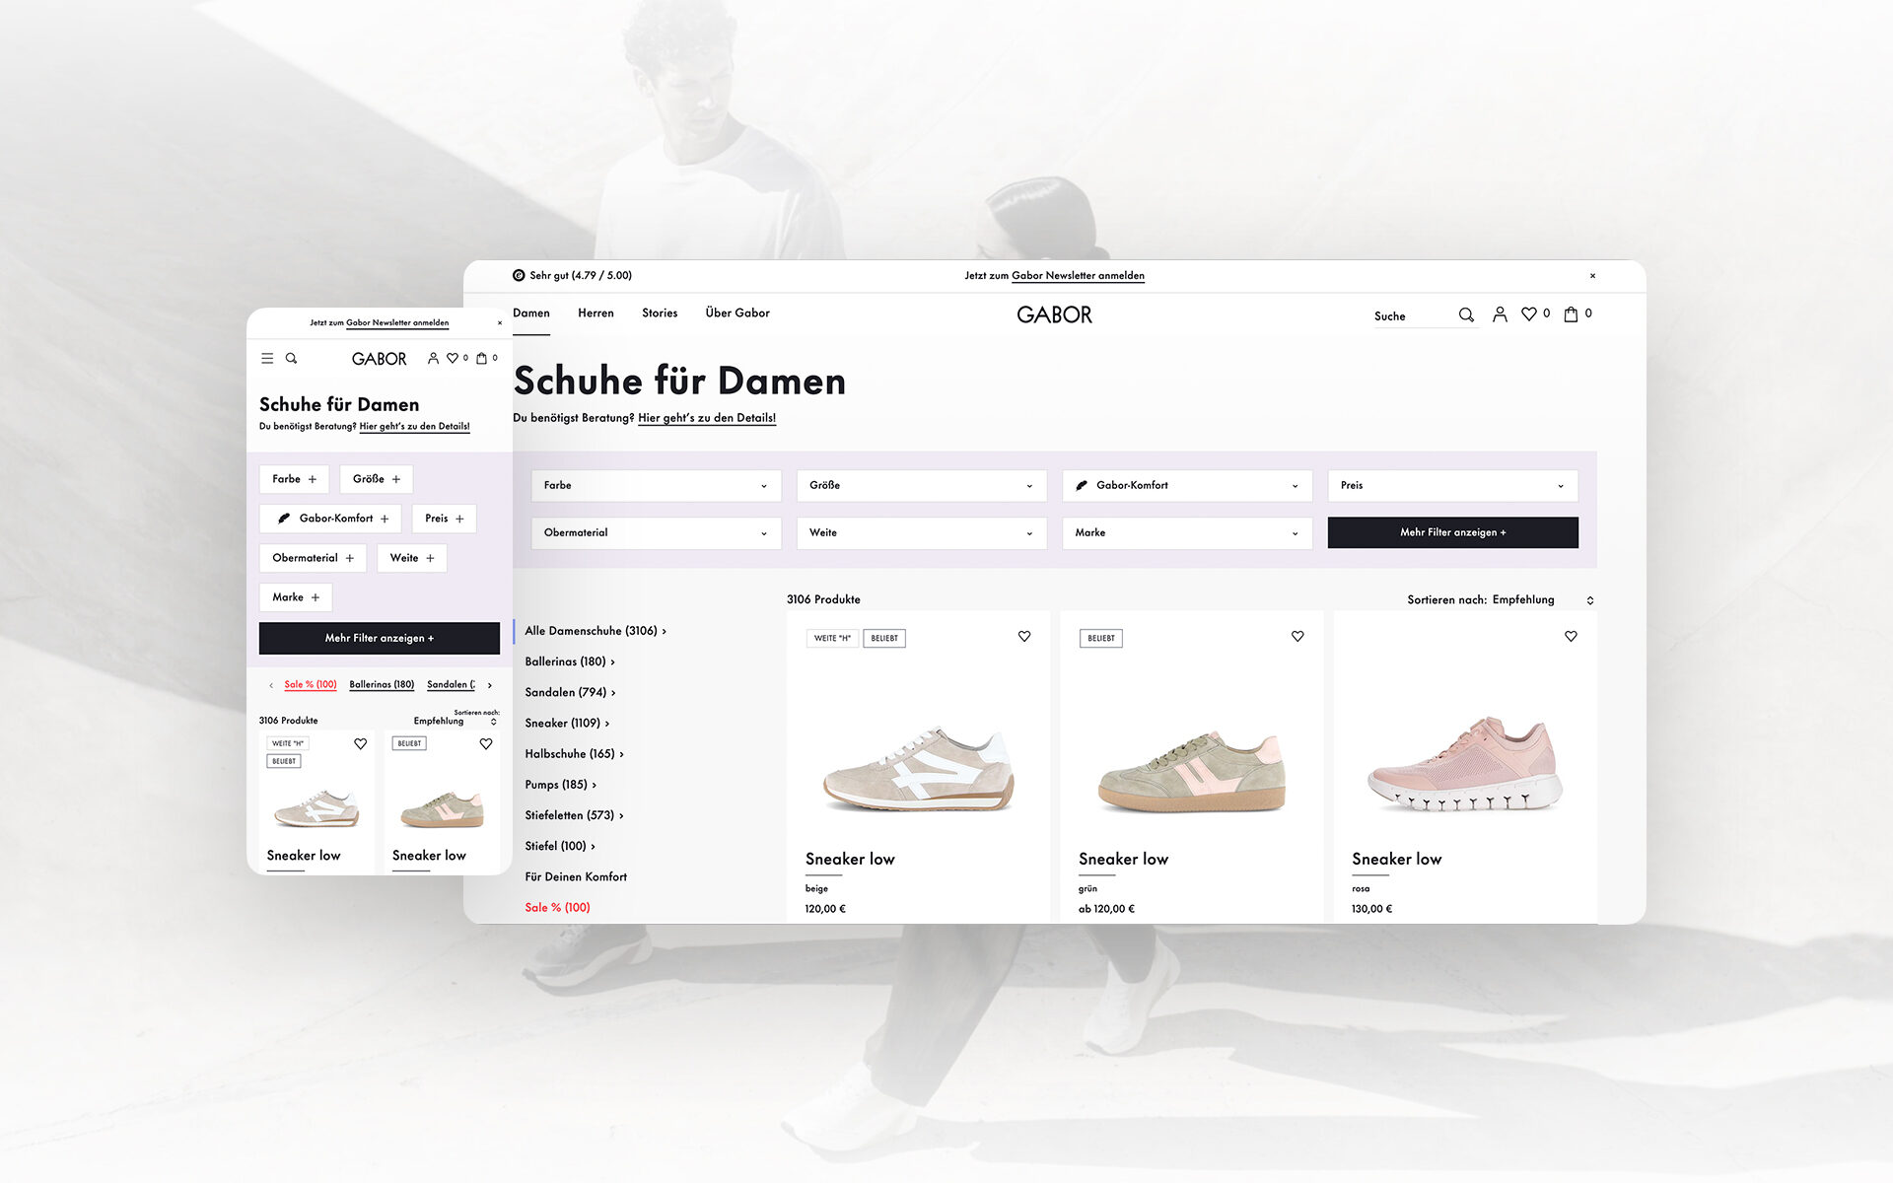Screen dimensions: 1893x1183
Task: Click the shoe icon on Gabor-Komfort filter
Action: click(x=1083, y=485)
